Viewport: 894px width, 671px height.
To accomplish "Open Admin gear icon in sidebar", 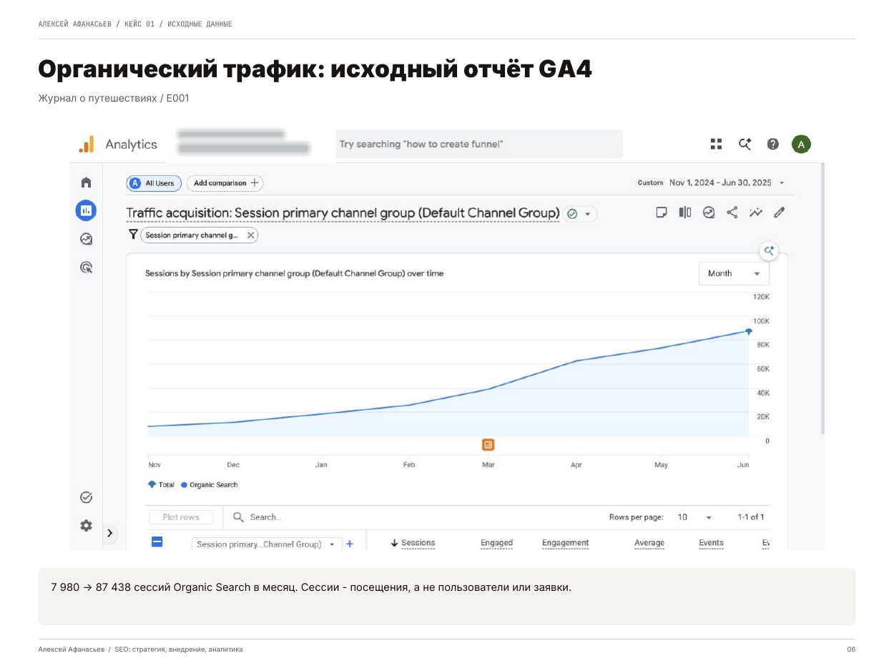I will click(x=86, y=526).
